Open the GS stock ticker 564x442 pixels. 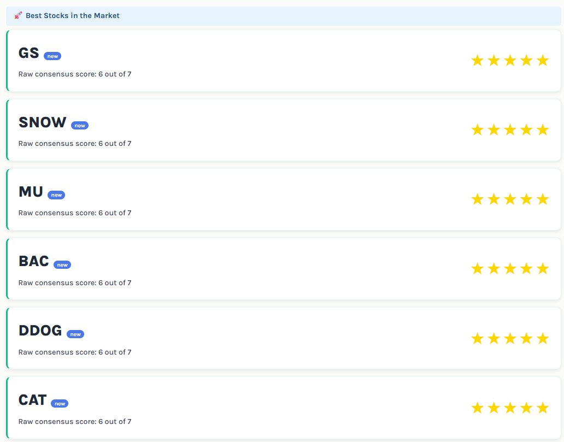click(x=29, y=53)
